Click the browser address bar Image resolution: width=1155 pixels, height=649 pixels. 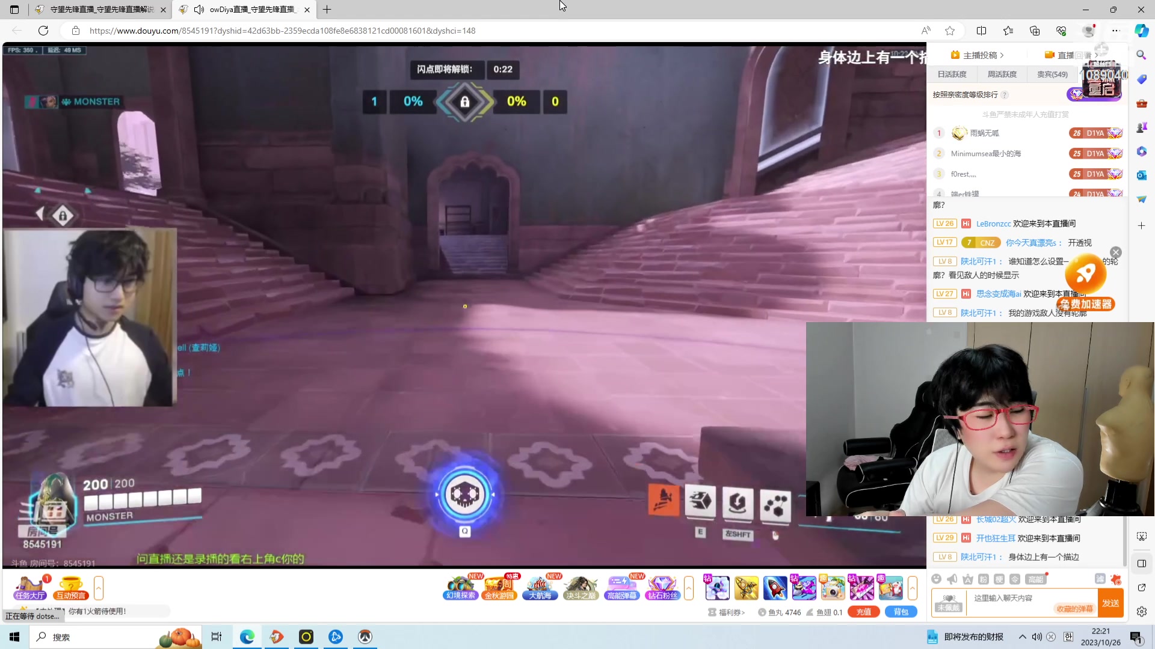click(x=493, y=31)
